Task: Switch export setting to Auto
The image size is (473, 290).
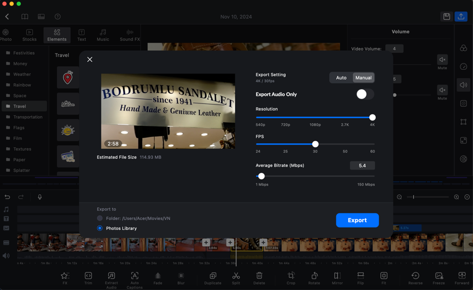Action: (x=341, y=78)
